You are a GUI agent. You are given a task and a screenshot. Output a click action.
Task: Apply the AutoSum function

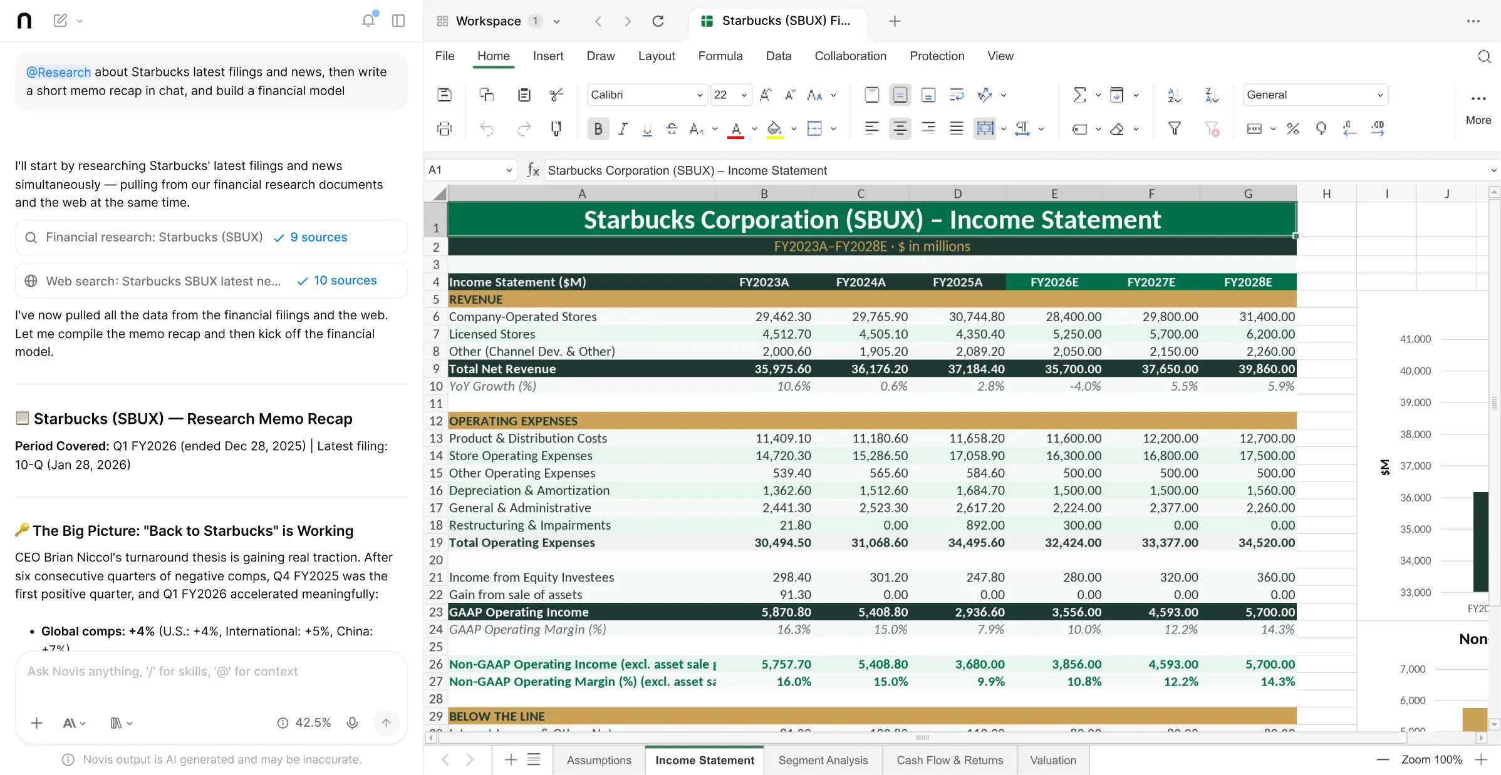tap(1079, 95)
